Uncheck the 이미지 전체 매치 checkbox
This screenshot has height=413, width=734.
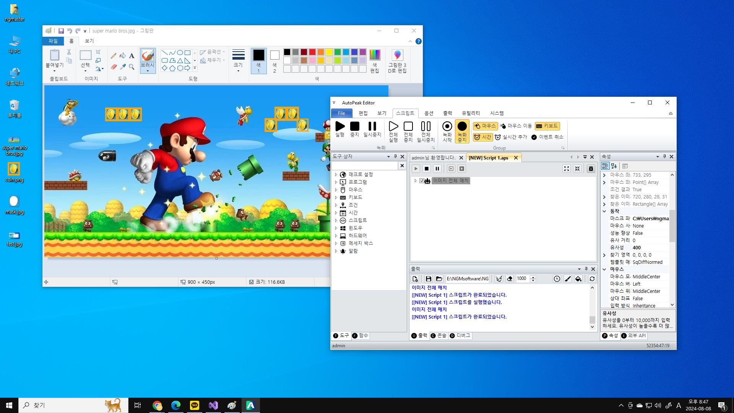[422, 181]
